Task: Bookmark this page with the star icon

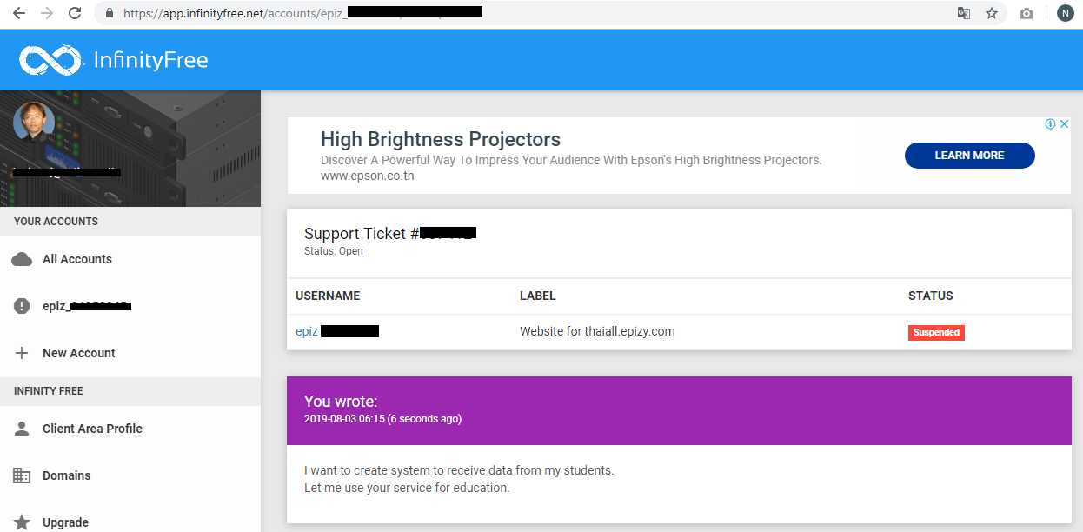Action: (992, 13)
